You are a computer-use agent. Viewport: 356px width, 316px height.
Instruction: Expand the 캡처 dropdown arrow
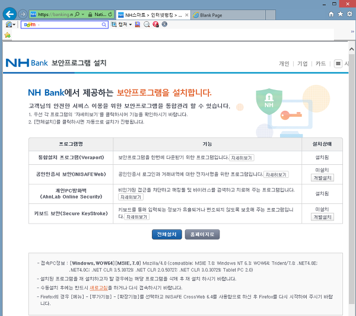(131, 24)
